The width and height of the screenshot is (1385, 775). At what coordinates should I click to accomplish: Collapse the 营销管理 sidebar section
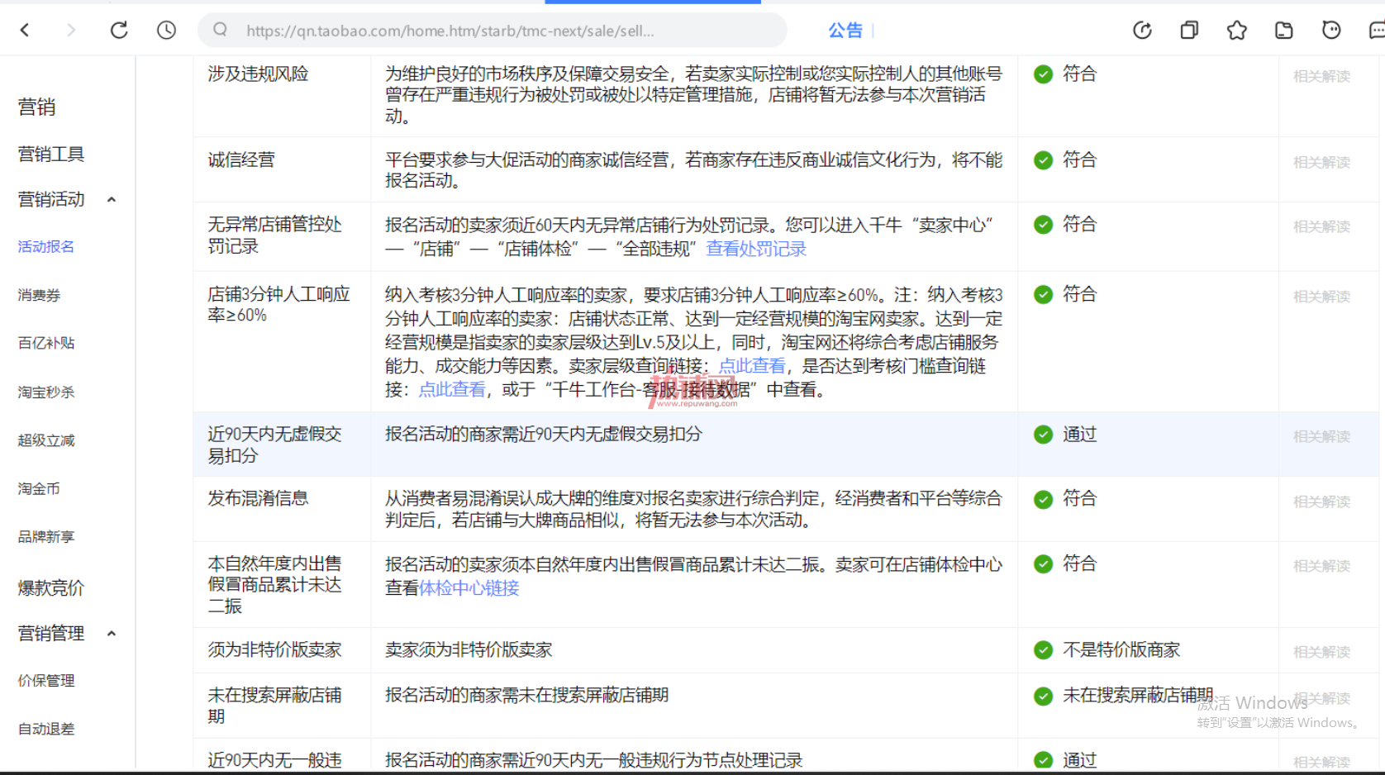[112, 634]
